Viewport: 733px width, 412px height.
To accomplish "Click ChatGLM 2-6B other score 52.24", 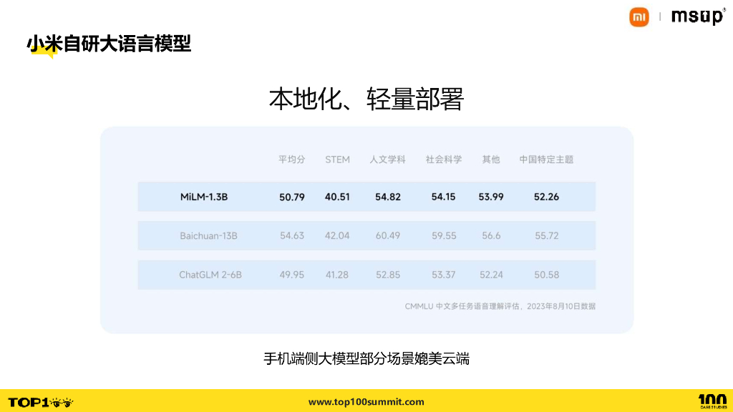I will click(x=491, y=275).
